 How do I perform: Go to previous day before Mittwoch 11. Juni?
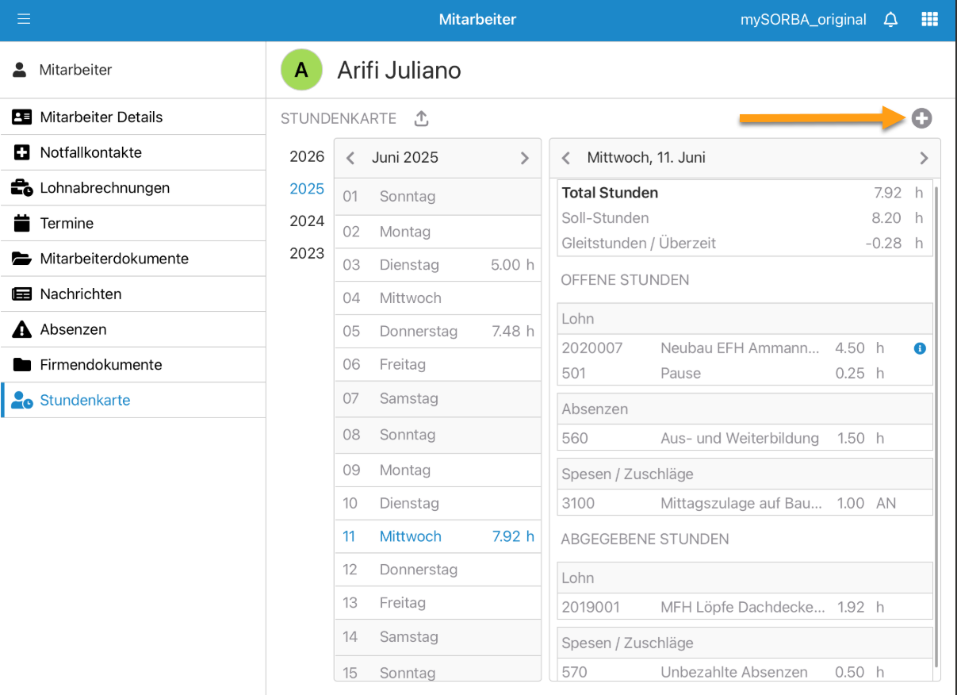[x=566, y=158]
